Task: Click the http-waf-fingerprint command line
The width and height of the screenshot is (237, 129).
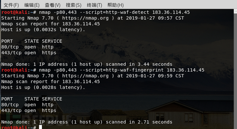Action: click(103, 70)
